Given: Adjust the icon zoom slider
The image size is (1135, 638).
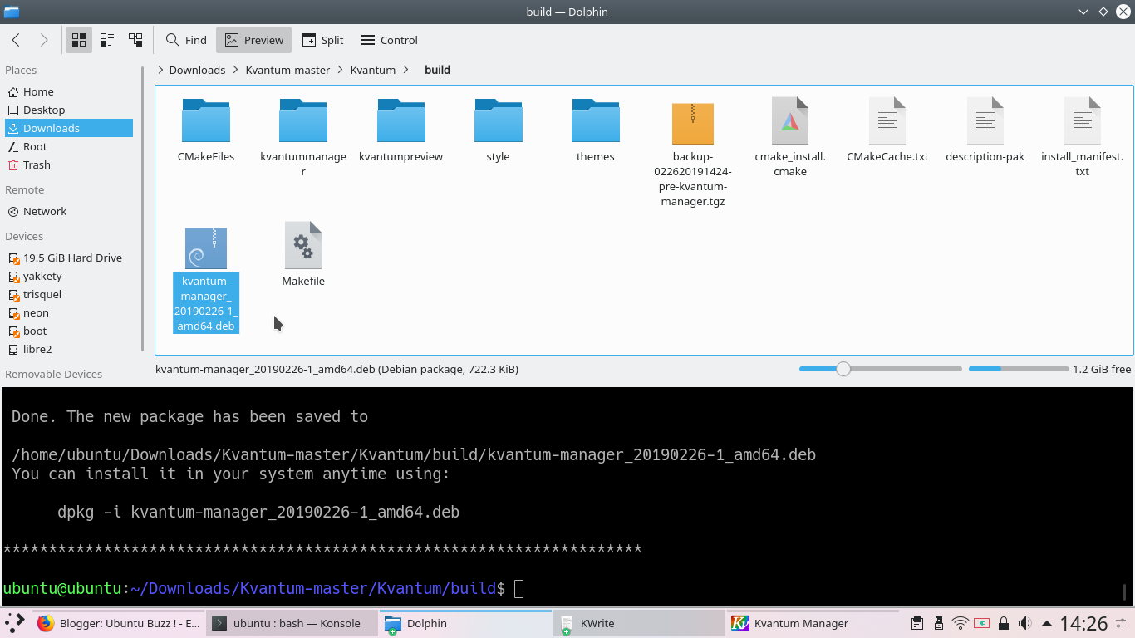Looking at the screenshot, I should pyautogui.click(x=843, y=369).
